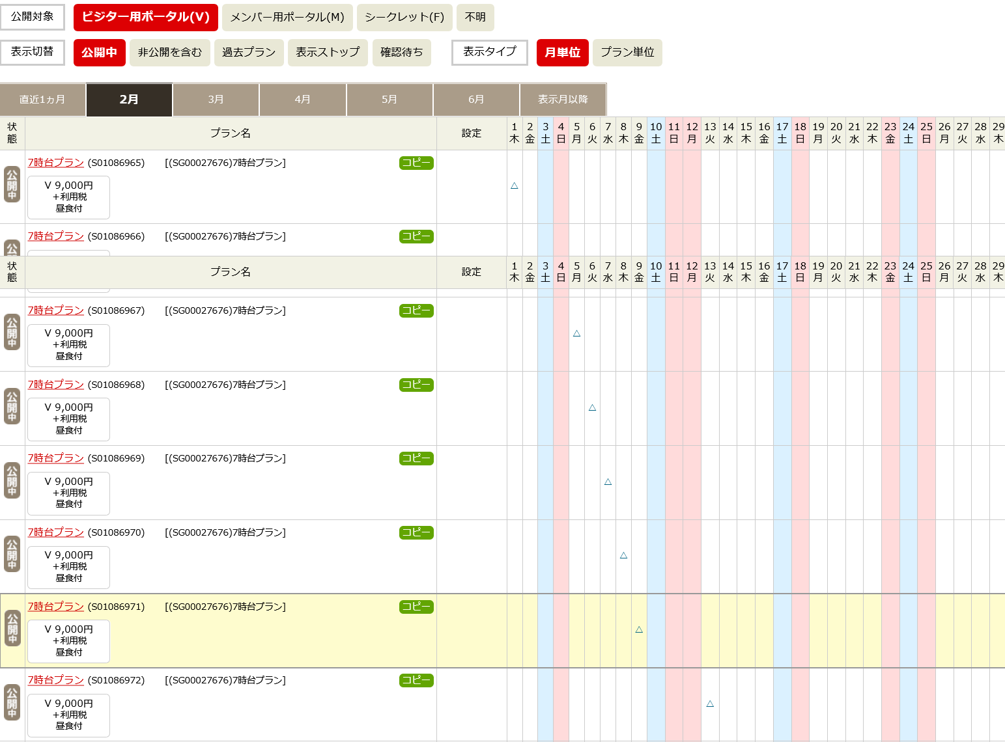
Task: Select 不明 filter
Action: click(475, 18)
